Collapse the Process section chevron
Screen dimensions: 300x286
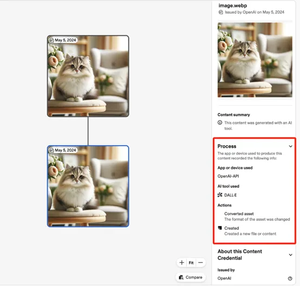[290, 146]
